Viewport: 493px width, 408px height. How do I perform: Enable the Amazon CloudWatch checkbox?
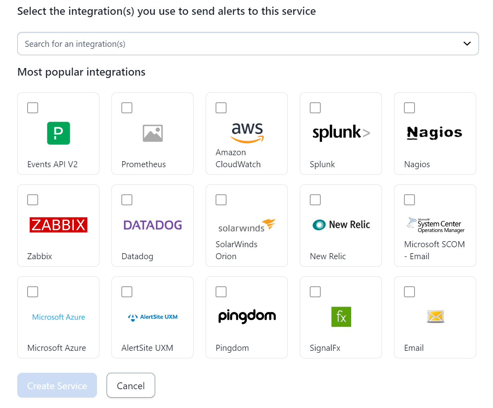[221, 108]
